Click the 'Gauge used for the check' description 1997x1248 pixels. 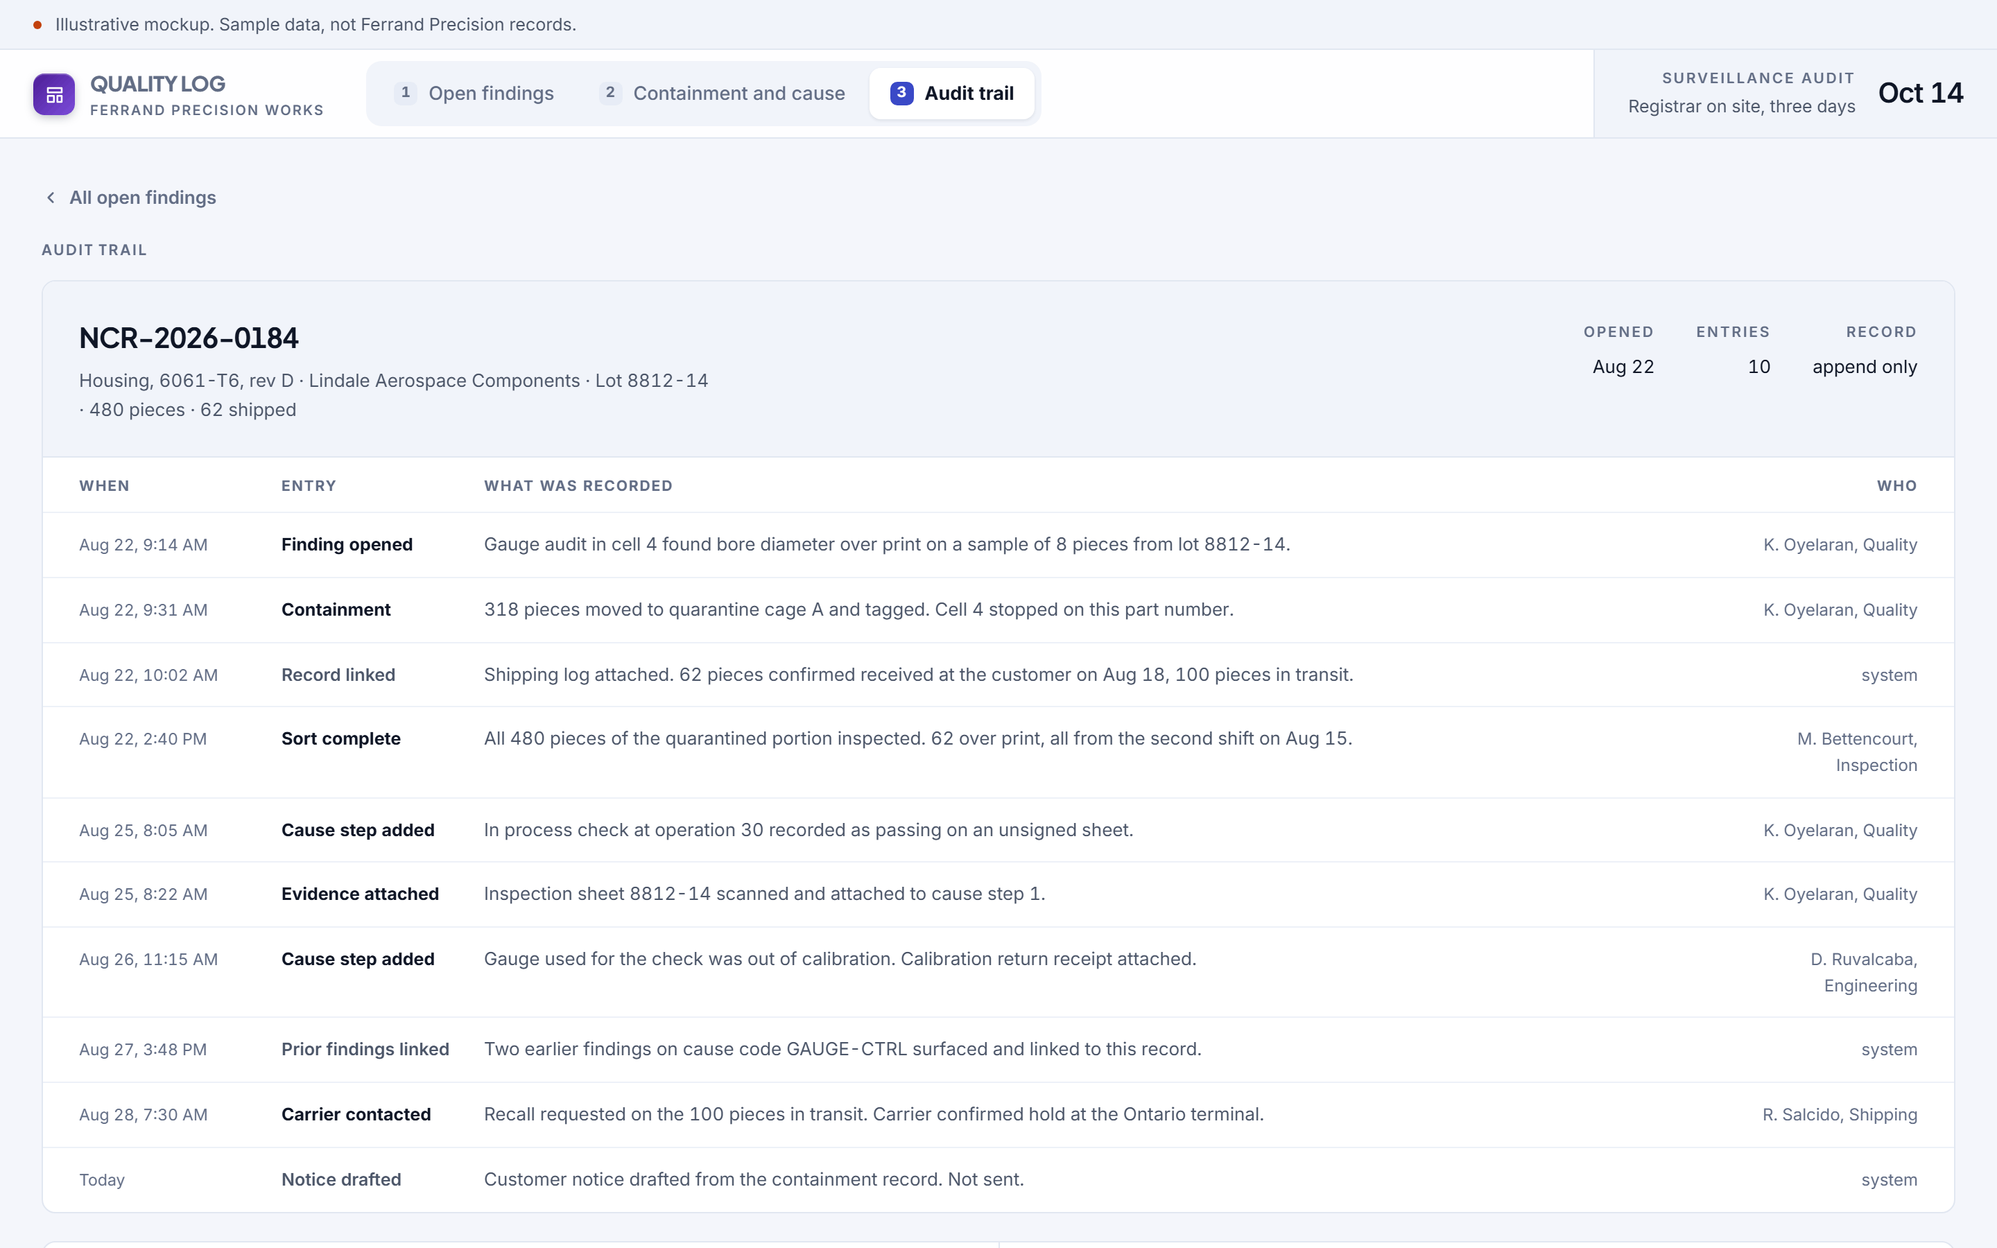coord(840,958)
